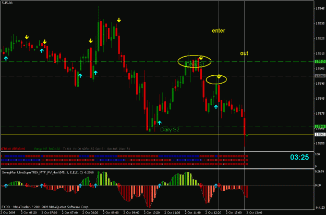
Task: Click the '5,15,60' label at chart top-left
Action: (x=7, y=3)
